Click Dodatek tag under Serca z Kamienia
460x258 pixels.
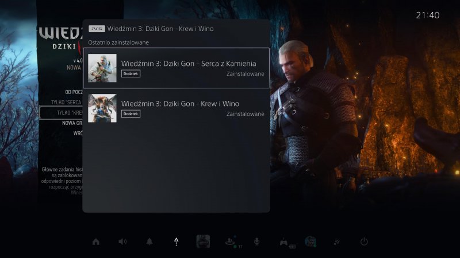131,74
